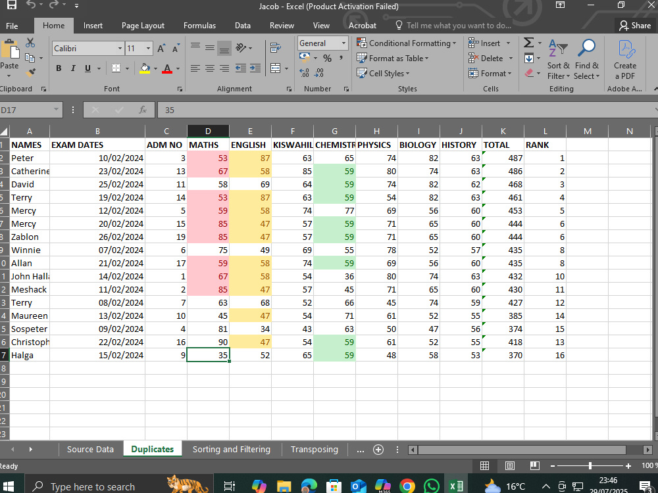Screen dimensions: 658x493
Task: Click the Insert cells button
Action: coord(484,43)
